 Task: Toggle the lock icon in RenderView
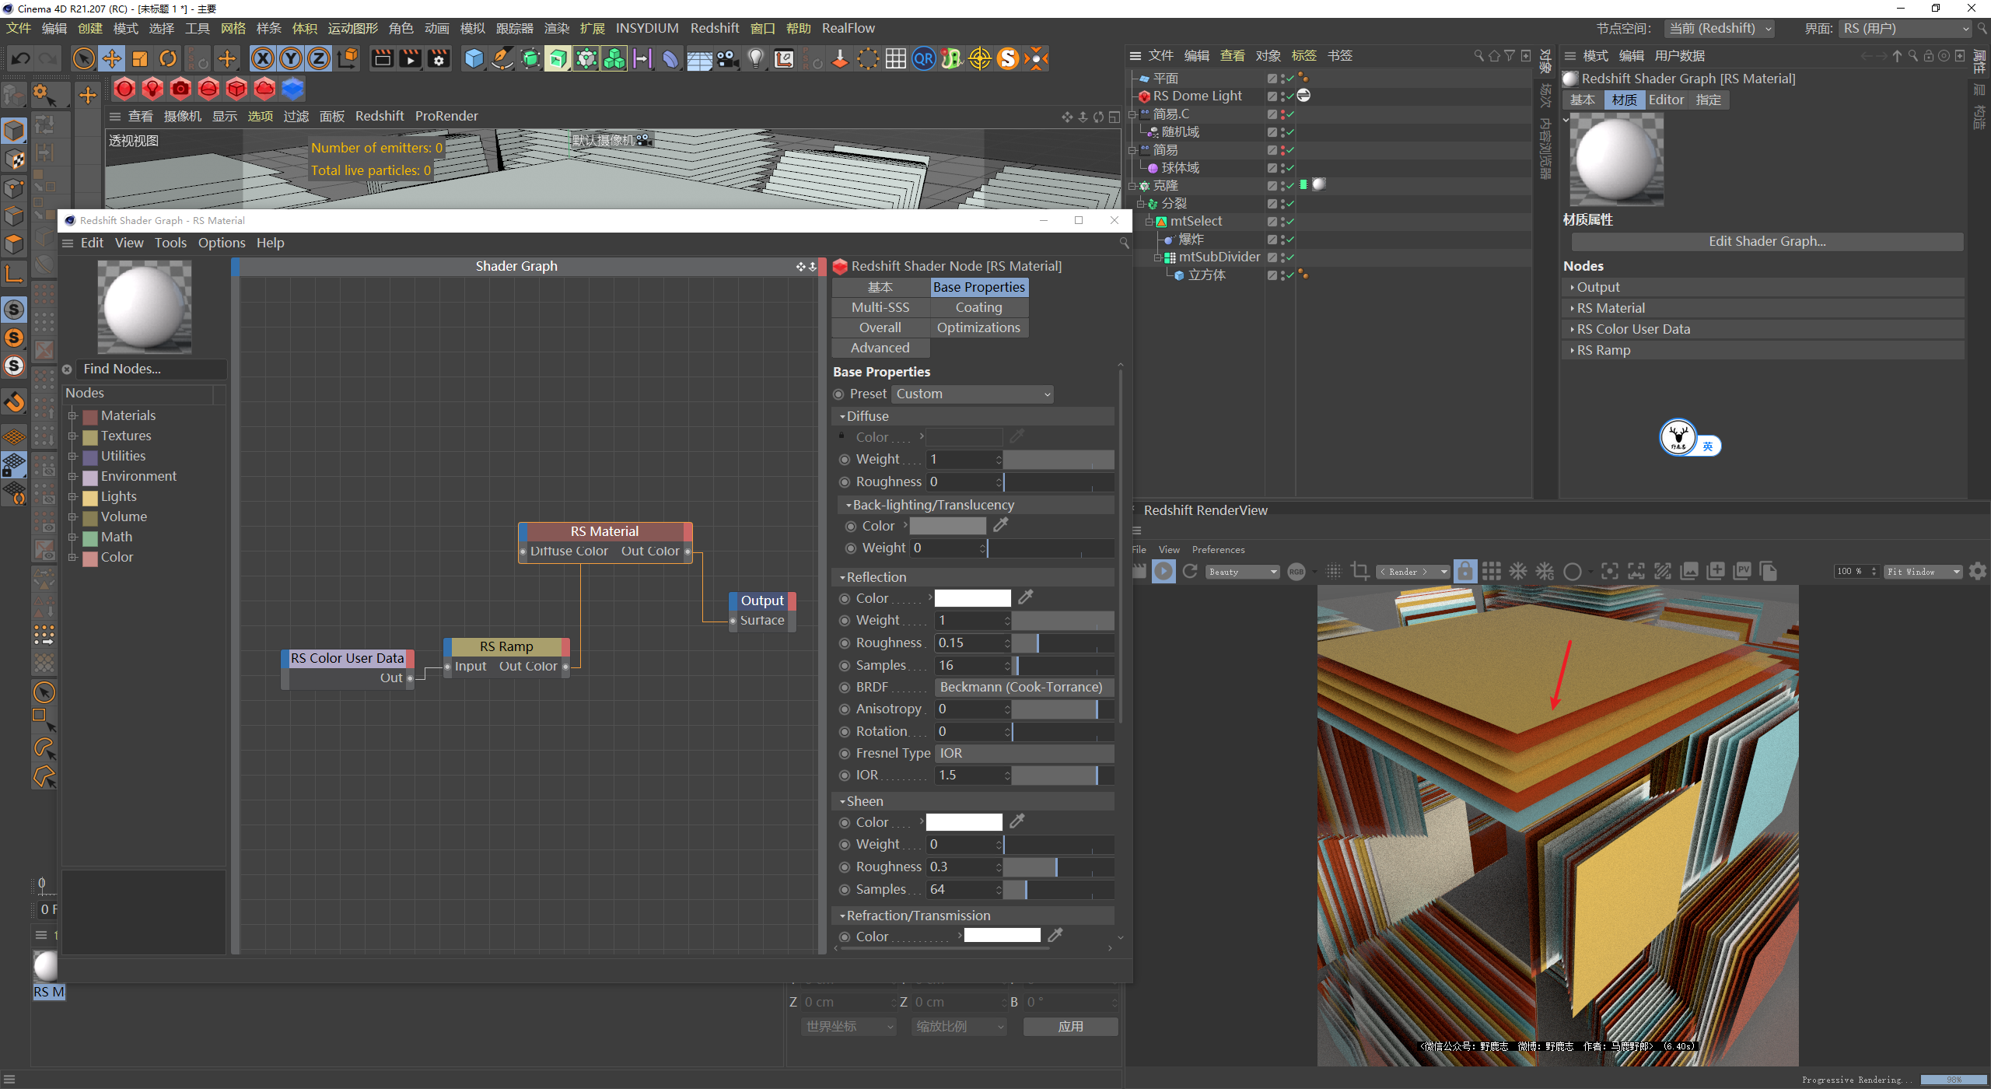tap(1464, 572)
